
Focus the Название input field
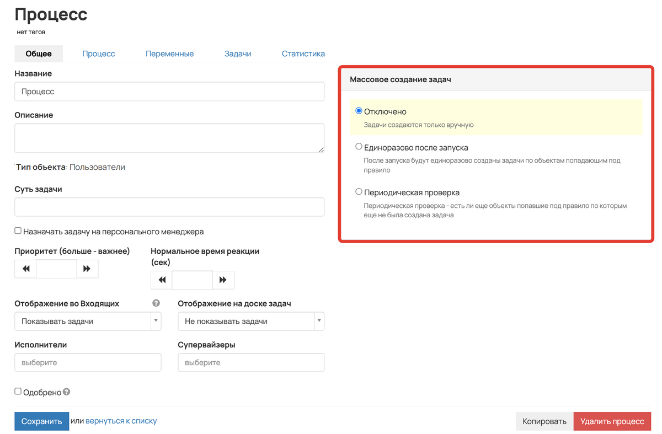(169, 92)
